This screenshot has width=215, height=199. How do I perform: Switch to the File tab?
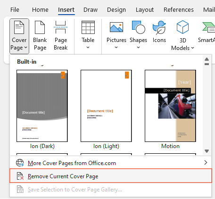15,10
